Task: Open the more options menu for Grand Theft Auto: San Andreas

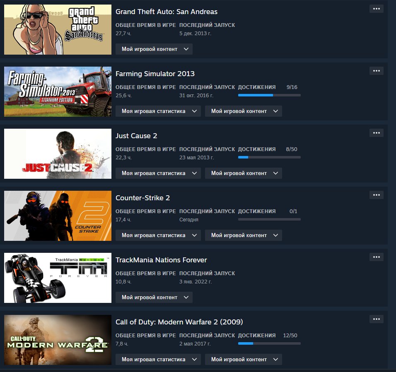Action: tap(376, 8)
